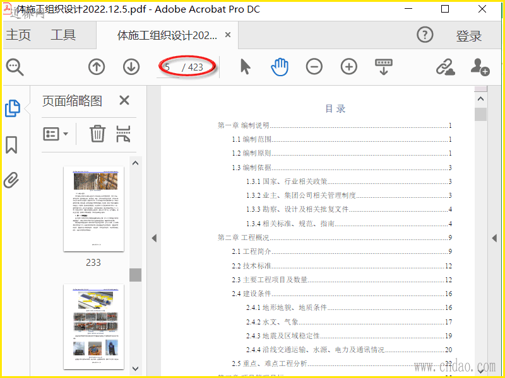This screenshot has width=505, height=378.
Task: Click TOC entry 2.4.2 水文、气象
Action: (349, 322)
